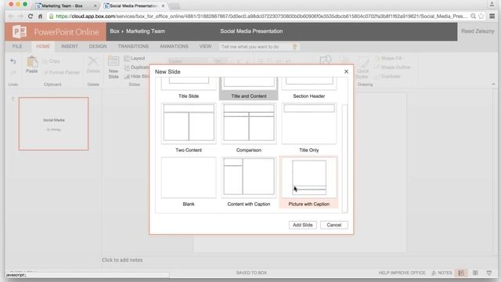The height and width of the screenshot is (282, 501).
Task: Switch to the Social Media Presentation browser tab
Action: pyautogui.click(x=134, y=5)
